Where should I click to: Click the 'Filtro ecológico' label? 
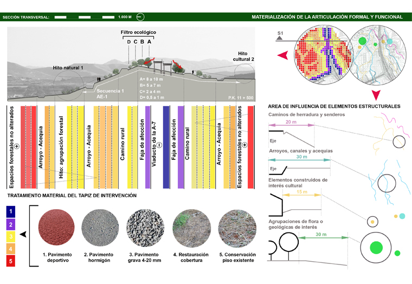tap(138, 33)
